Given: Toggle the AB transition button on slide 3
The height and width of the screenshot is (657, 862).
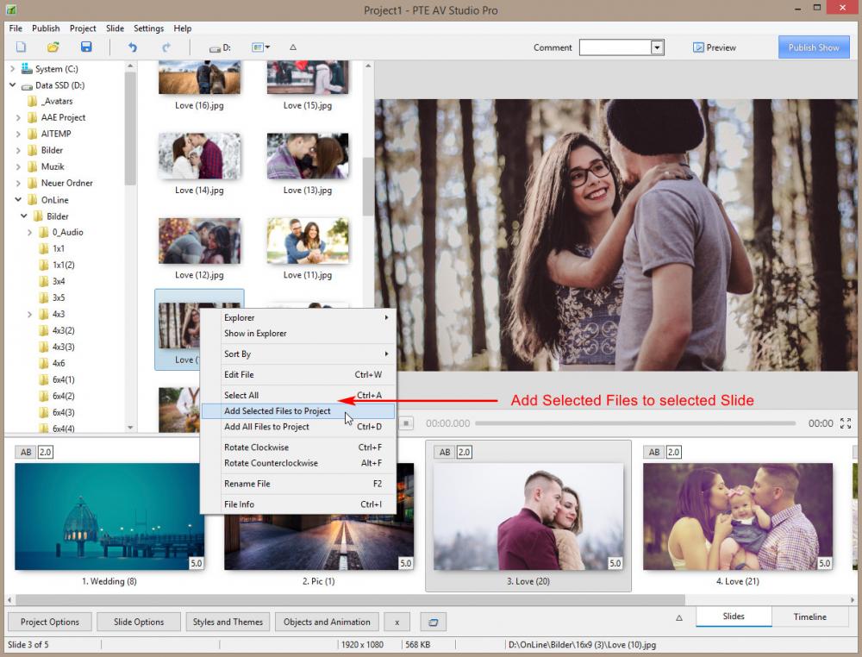Looking at the screenshot, I should 444,452.
